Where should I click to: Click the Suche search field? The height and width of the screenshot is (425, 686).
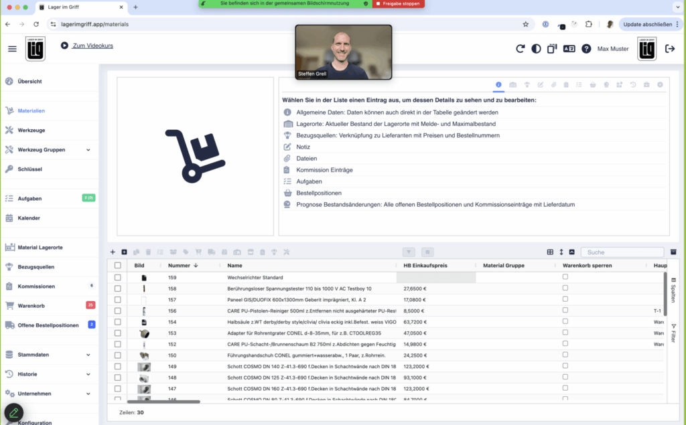[x=622, y=252]
